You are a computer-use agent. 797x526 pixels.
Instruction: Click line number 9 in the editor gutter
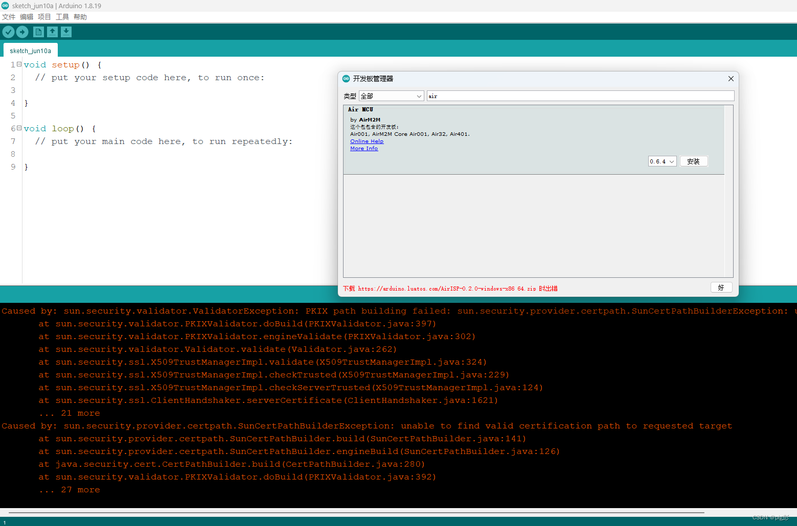pyautogui.click(x=13, y=167)
